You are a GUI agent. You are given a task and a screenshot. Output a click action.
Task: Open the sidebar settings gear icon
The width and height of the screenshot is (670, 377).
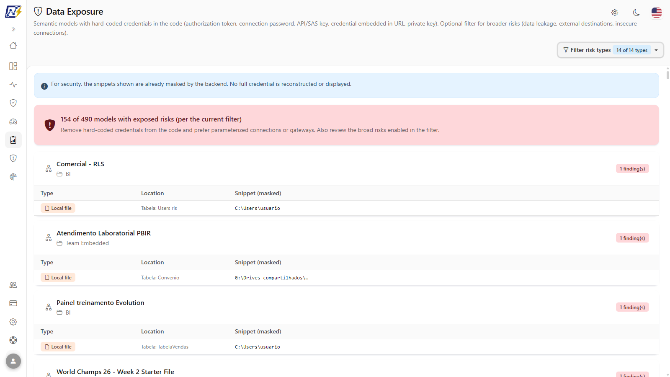[13, 322]
